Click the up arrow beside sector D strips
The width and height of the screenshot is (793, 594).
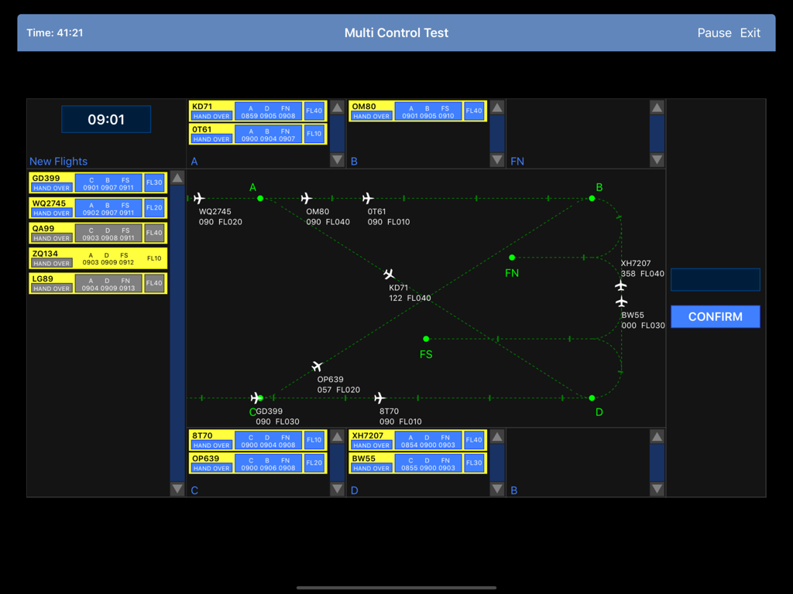coord(496,435)
